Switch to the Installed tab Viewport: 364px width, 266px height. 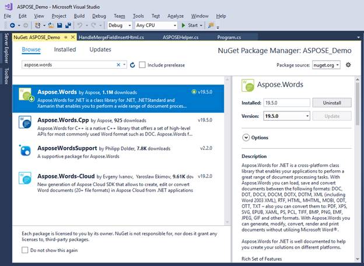tap(65, 50)
